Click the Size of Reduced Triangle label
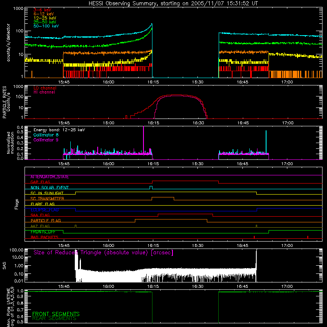 103,253
